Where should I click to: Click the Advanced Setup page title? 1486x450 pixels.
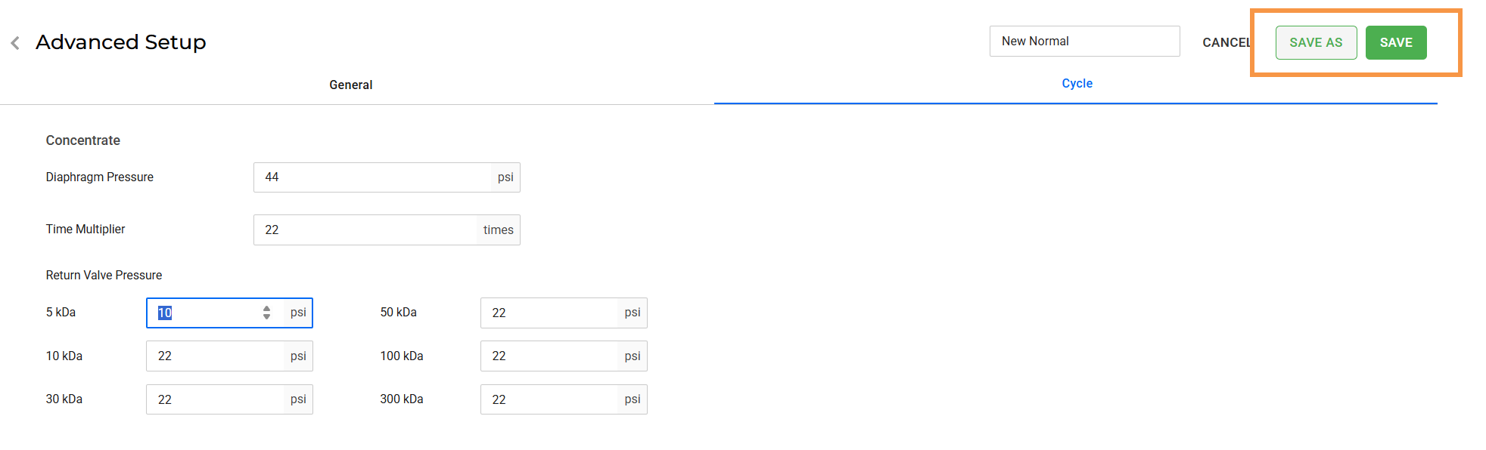click(121, 42)
